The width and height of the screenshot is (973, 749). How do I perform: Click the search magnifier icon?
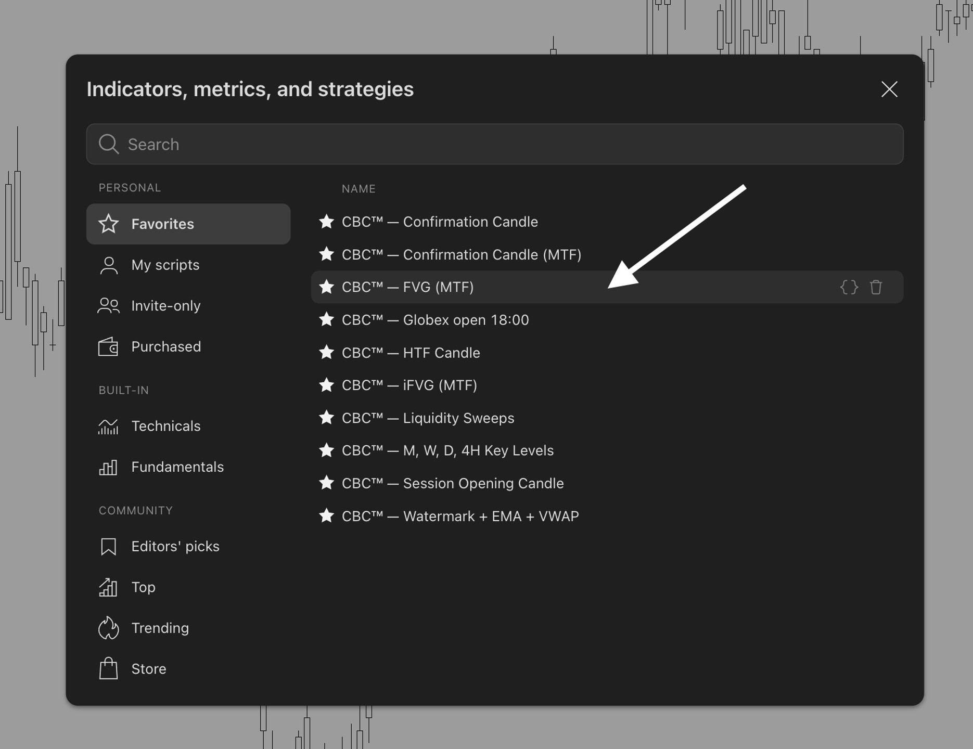click(x=109, y=144)
